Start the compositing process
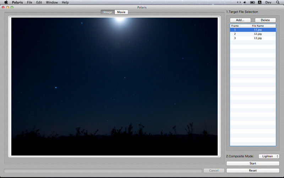 [x=253, y=163]
